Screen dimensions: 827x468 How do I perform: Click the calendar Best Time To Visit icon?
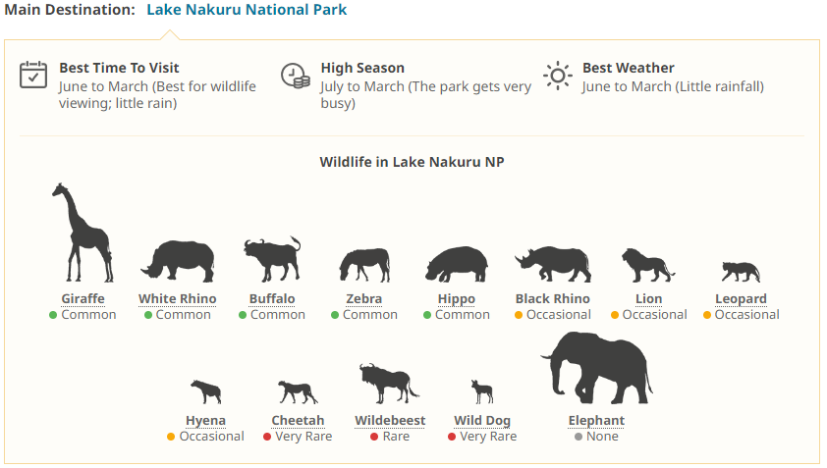pyautogui.click(x=34, y=76)
